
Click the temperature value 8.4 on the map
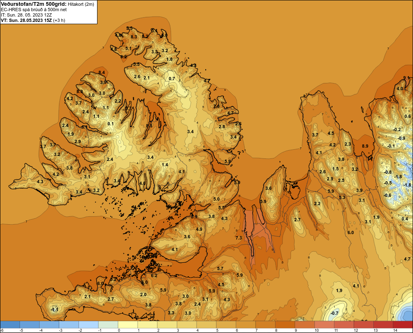pos(102,72)
